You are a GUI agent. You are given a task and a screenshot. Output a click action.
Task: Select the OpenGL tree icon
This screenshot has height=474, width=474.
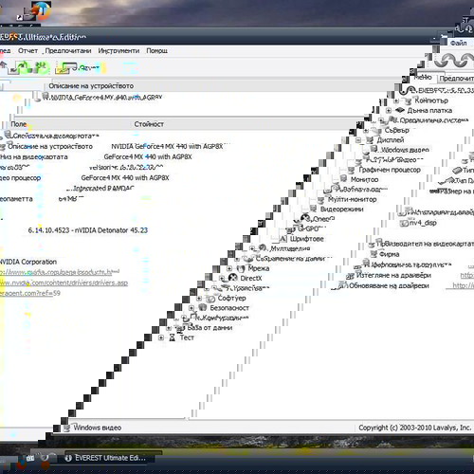(305, 218)
